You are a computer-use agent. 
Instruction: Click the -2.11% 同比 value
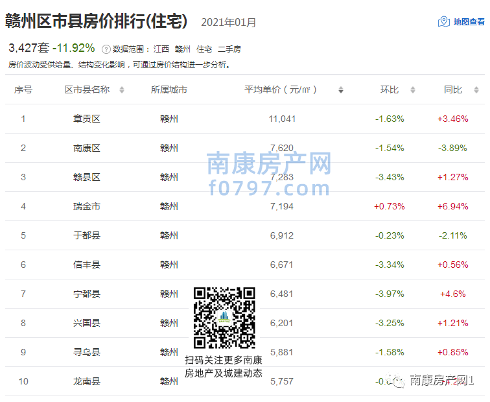coord(453,235)
